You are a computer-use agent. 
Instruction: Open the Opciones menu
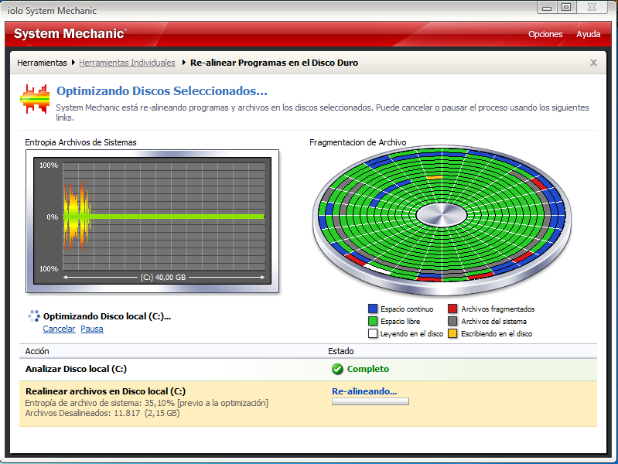pos(545,34)
